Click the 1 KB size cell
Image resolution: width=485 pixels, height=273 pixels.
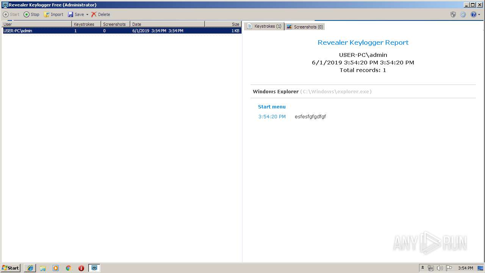click(235, 31)
